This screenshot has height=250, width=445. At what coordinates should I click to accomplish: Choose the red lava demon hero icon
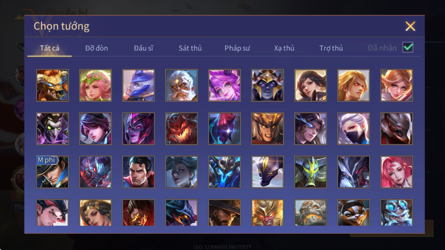[181, 128]
